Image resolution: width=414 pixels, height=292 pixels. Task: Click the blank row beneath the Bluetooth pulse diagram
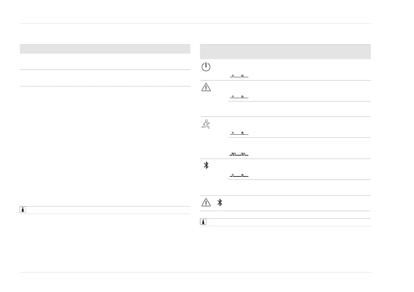(299, 188)
